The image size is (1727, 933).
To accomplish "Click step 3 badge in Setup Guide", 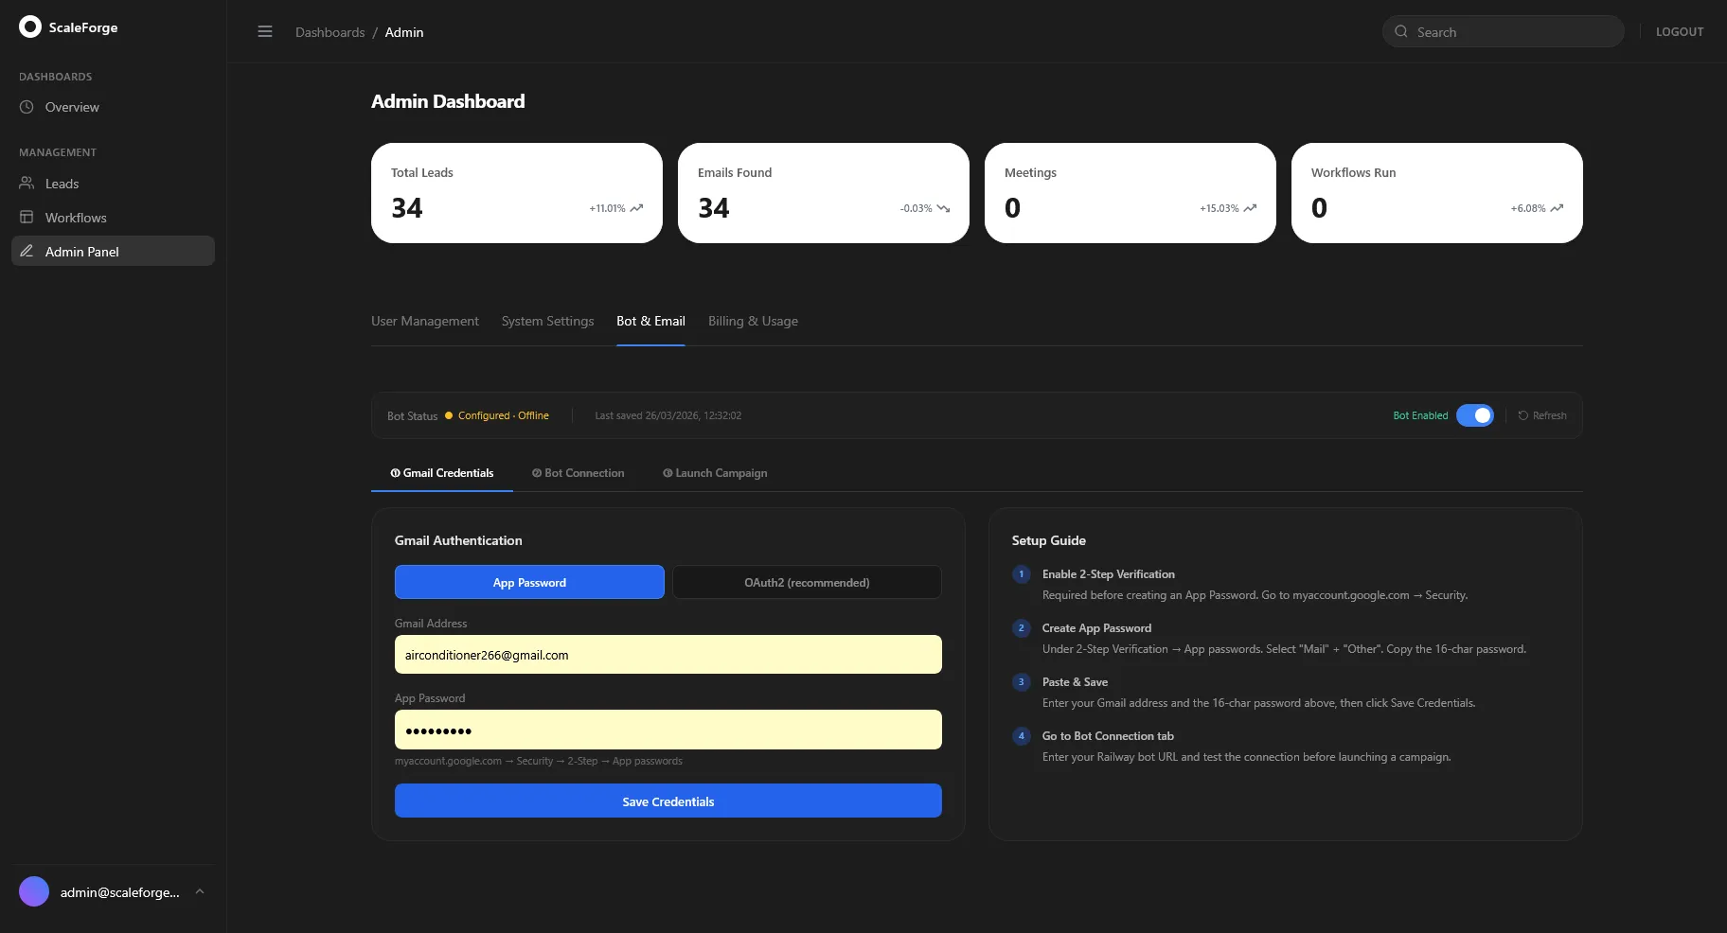I will pyautogui.click(x=1022, y=682).
